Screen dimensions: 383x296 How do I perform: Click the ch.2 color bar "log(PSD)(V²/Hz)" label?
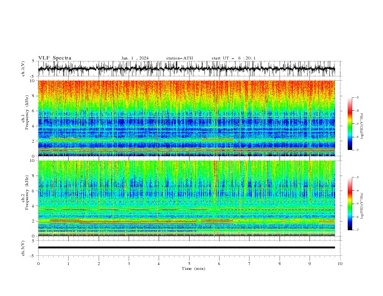click(x=362, y=206)
